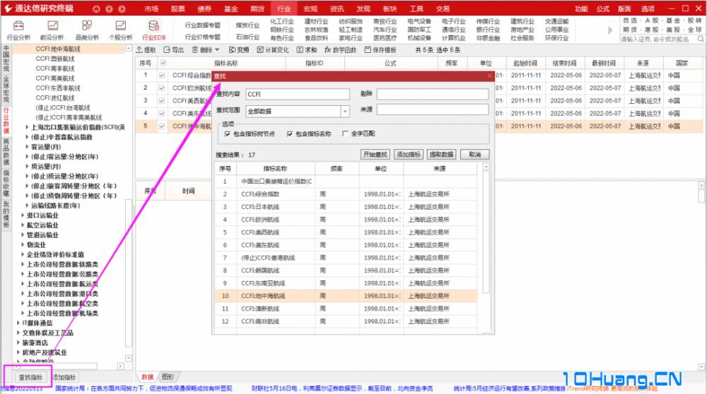Select CCFI东西非航线 tree item
Viewport: 707px width, 394px height.
58,88
